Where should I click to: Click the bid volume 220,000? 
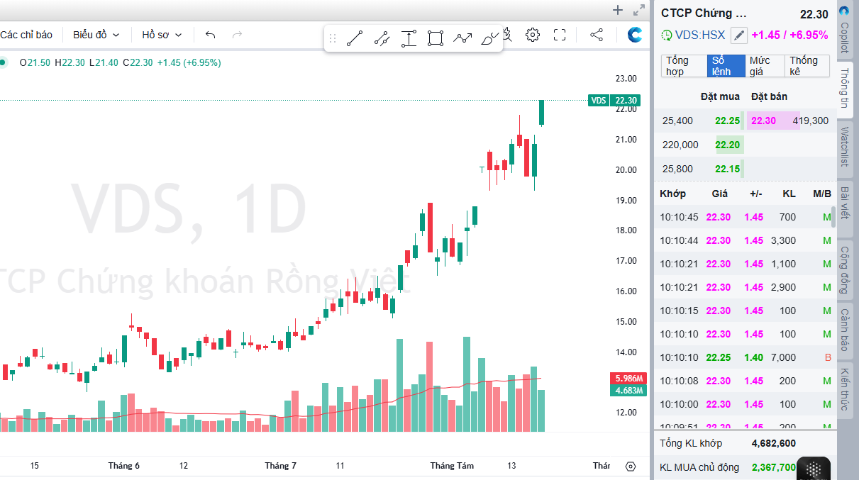[x=680, y=145]
